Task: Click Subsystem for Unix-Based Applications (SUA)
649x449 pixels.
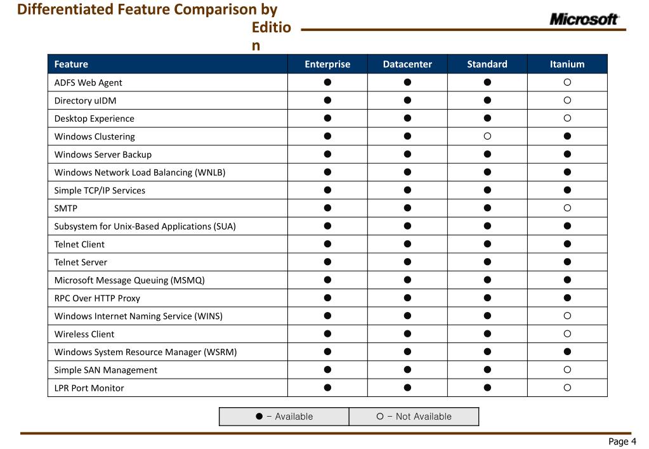Action: pos(145,226)
